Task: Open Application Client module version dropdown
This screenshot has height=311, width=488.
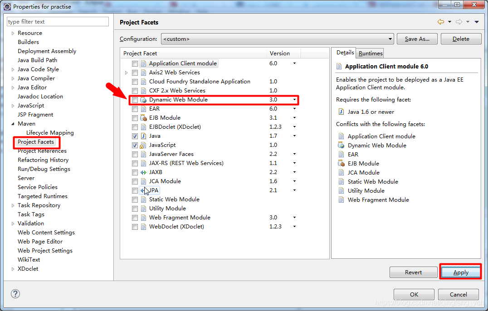Action: click(x=294, y=63)
